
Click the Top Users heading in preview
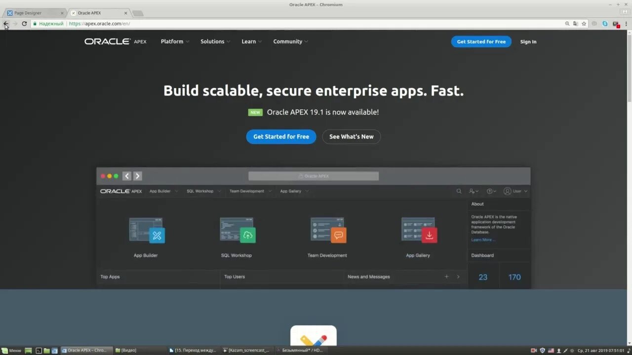[235, 277]
